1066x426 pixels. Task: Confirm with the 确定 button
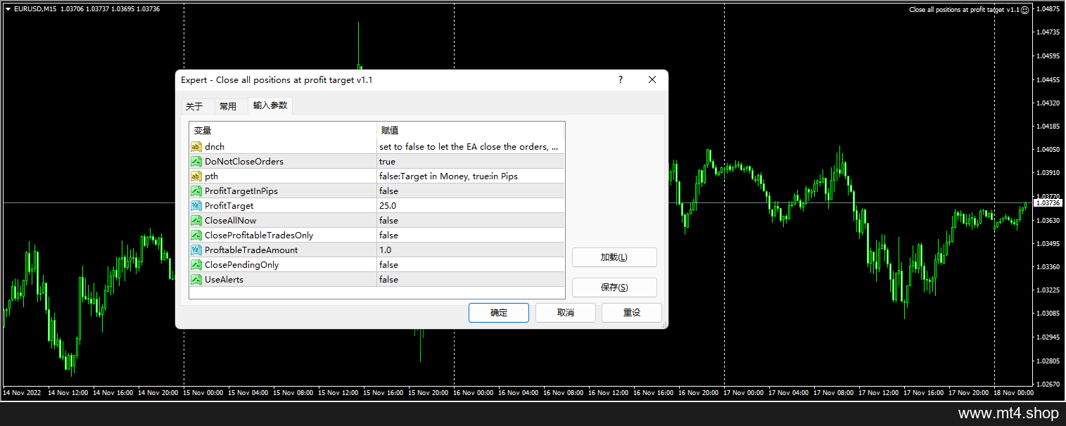499,313
